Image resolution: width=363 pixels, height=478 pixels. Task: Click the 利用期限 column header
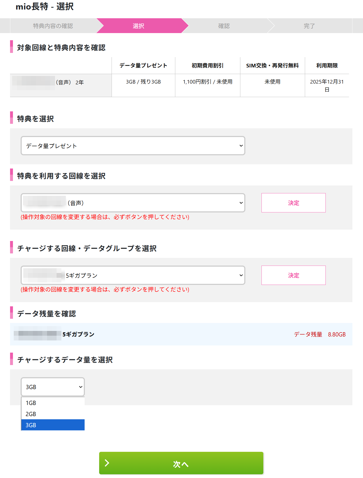(327, 66)
